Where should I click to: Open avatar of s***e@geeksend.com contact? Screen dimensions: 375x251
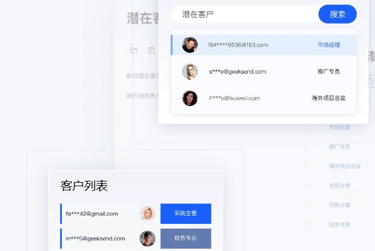tap(190, 71)
